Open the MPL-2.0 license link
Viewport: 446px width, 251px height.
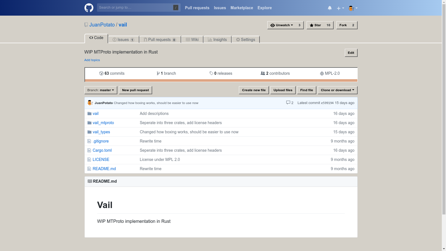pyautogui.click(x=330, y=73)
